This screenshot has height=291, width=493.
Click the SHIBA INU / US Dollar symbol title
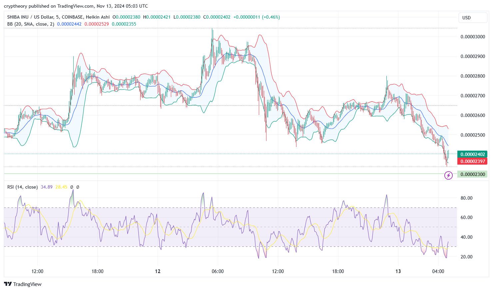pos(58,17)
